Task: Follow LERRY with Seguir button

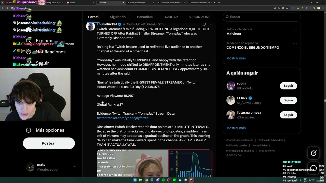Action: (x=288, y=100)
